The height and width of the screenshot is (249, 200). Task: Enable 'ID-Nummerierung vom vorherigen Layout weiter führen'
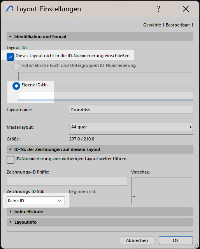pos(11,160)
